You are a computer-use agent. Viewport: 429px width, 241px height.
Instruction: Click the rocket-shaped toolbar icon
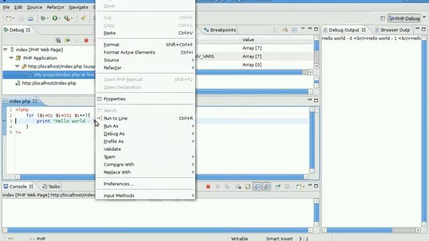point(82,18)
